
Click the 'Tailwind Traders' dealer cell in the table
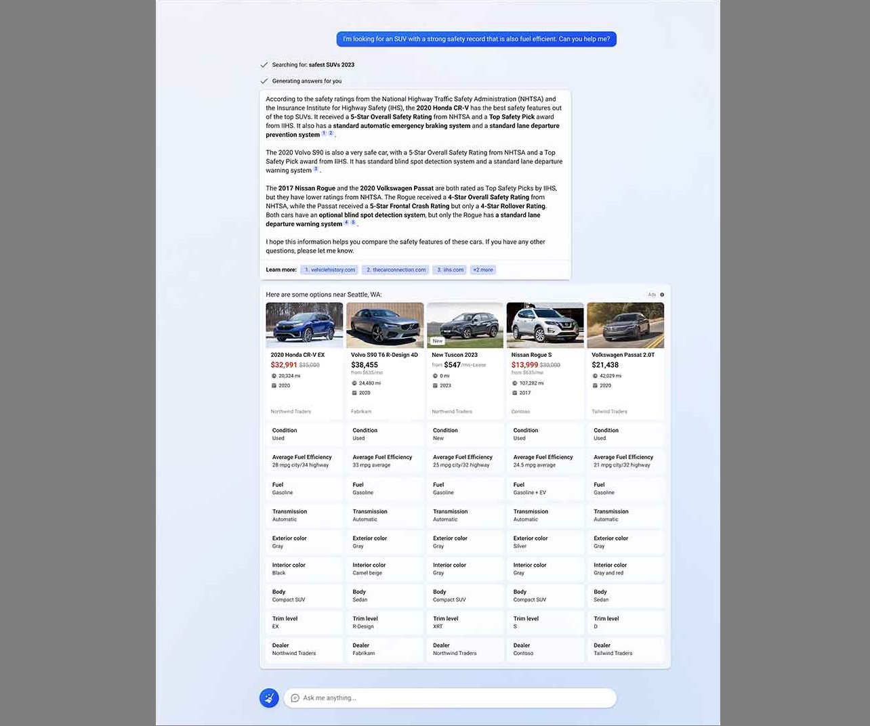point(625,649)
